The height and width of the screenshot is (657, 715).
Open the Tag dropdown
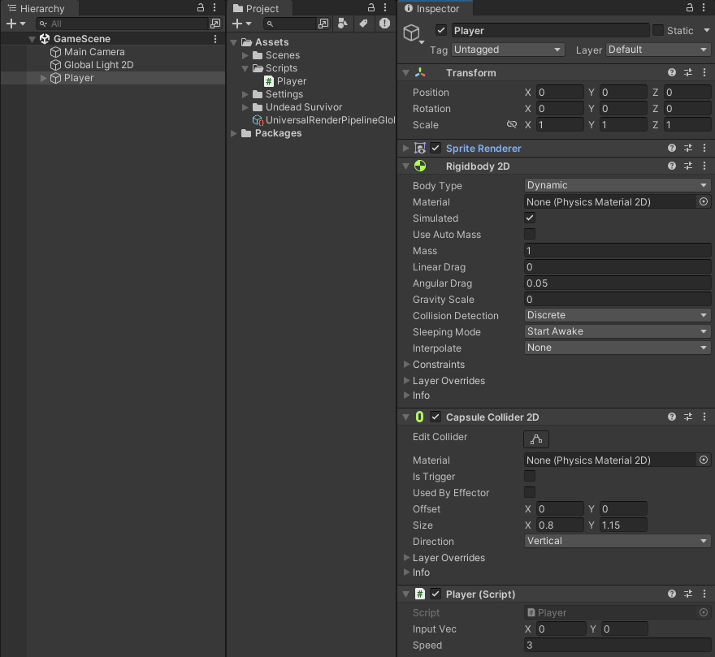tap(508, 50)
